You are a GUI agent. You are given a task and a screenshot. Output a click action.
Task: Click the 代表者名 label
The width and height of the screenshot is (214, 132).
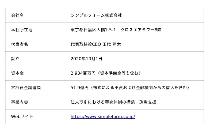[20, 44]
